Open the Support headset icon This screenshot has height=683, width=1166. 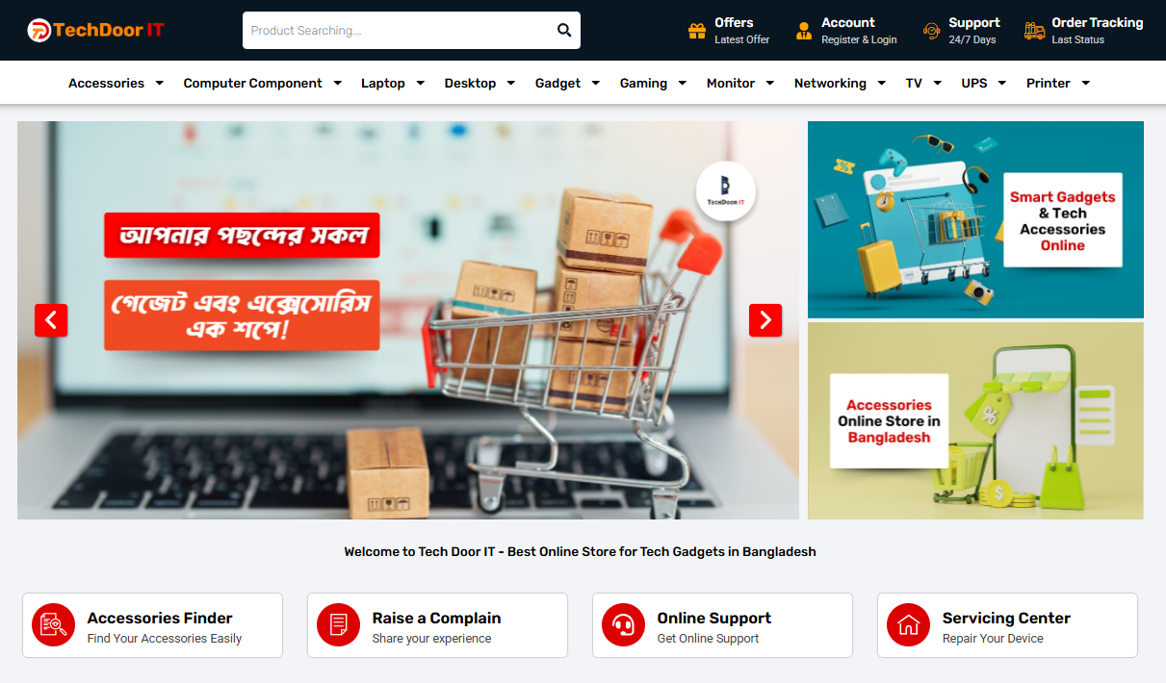tap(931, 31)
